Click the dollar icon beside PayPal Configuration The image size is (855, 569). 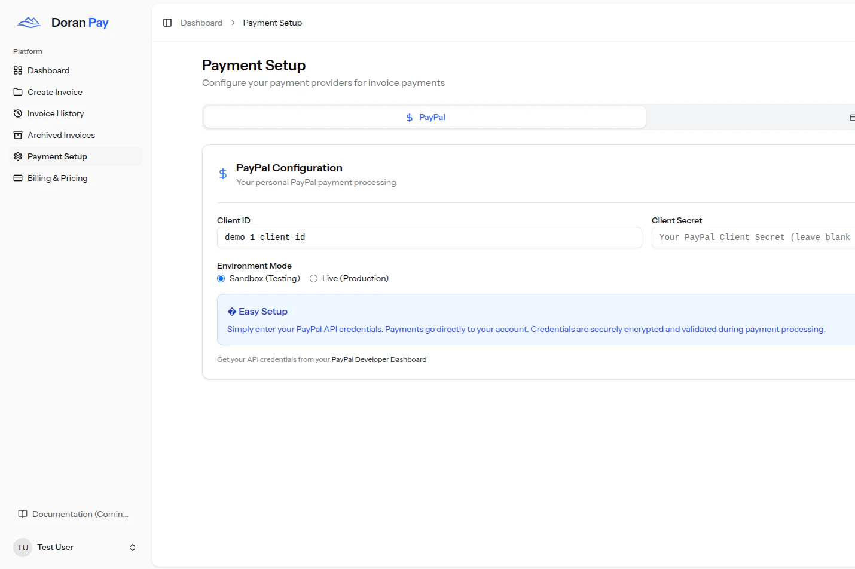click(223, 174)
